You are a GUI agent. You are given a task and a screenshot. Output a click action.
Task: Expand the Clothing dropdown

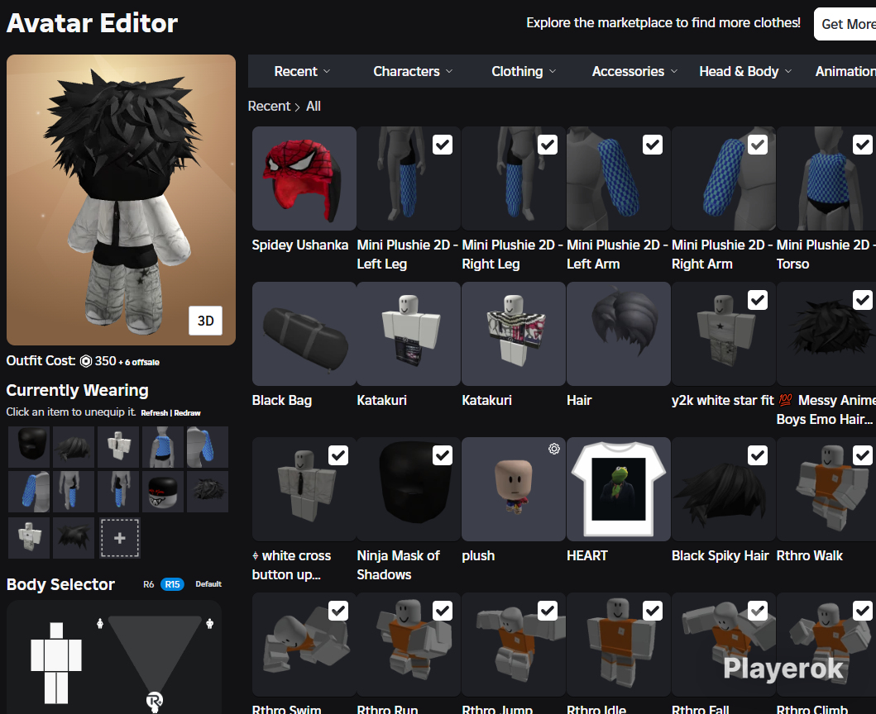(524, 71)
